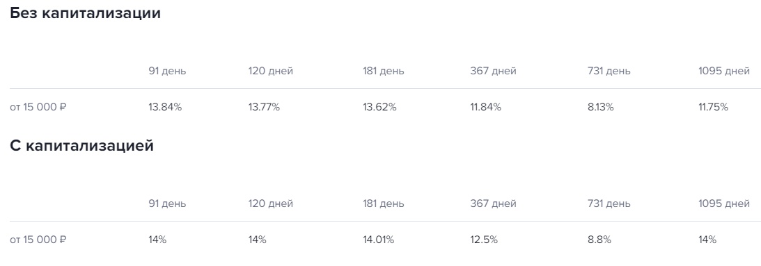Select 91 день column in non-capitalization table
Screen dimensions: 761x266
(167, 72)
